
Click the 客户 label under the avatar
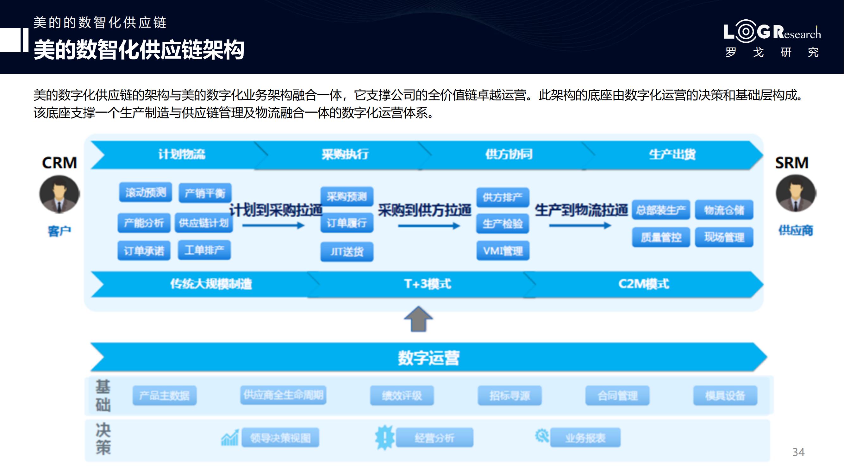(x=59, y=231)
